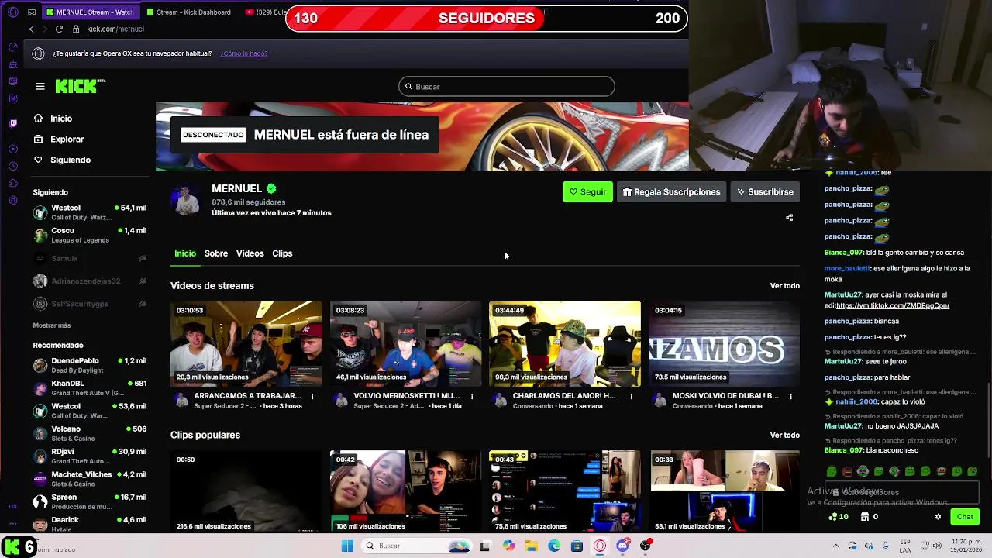Open Siguiendo in the sidebar
The image size is (992, 558).
pyautogui.click(x=62, y=160)
